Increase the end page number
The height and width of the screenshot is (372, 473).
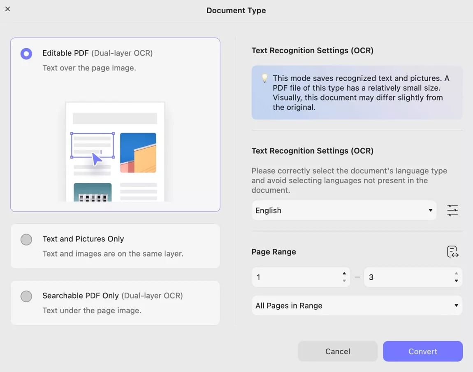[x=456, y=274]
